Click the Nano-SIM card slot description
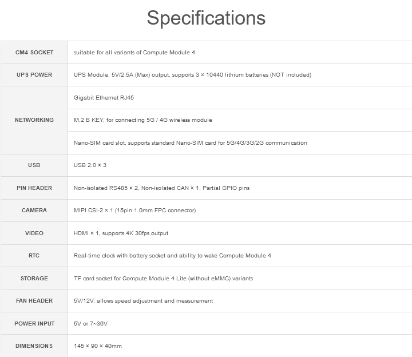 pyautogui.click(x=191, y=143)
